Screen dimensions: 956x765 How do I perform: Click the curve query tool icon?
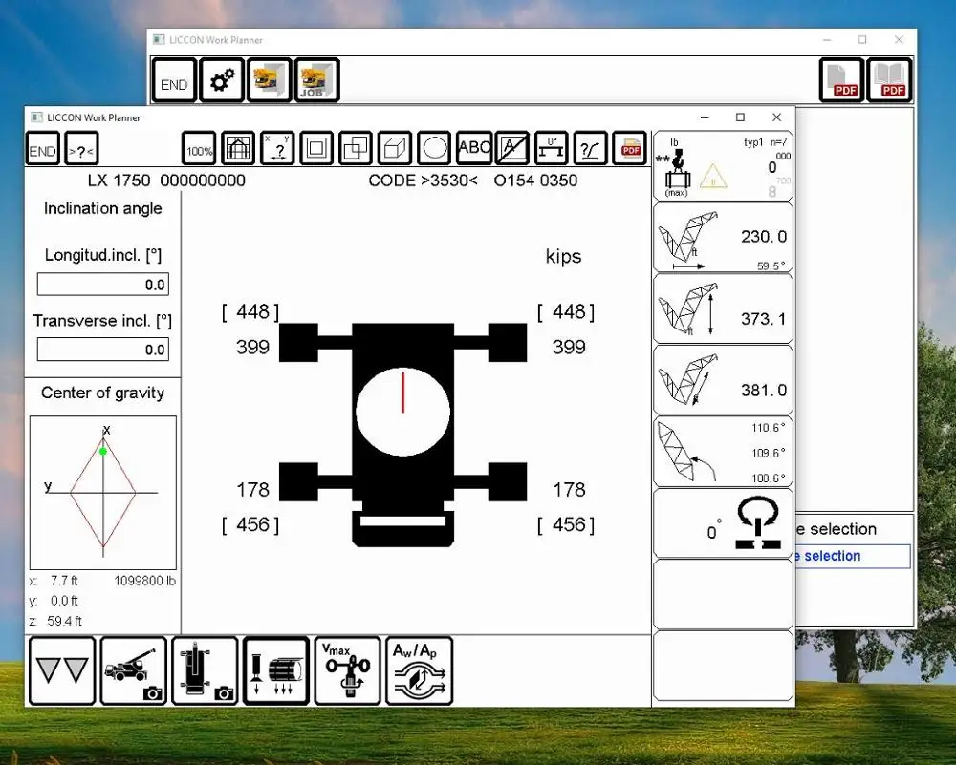tap(590, 149)
